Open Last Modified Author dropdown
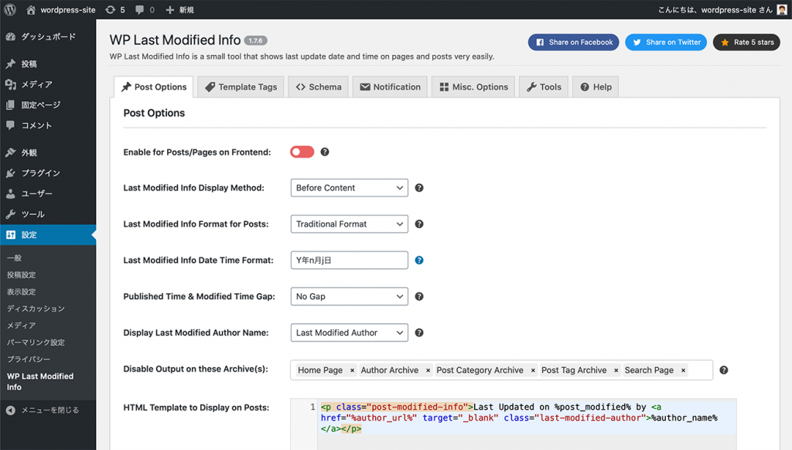 click(349, 332)
